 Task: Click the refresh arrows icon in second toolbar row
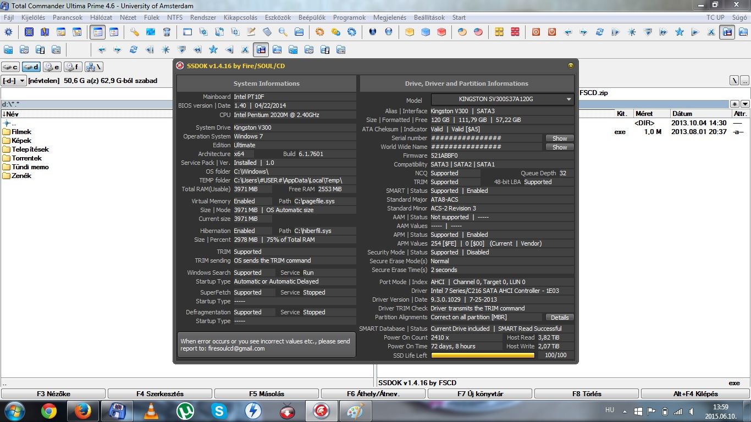coord(133,50)
